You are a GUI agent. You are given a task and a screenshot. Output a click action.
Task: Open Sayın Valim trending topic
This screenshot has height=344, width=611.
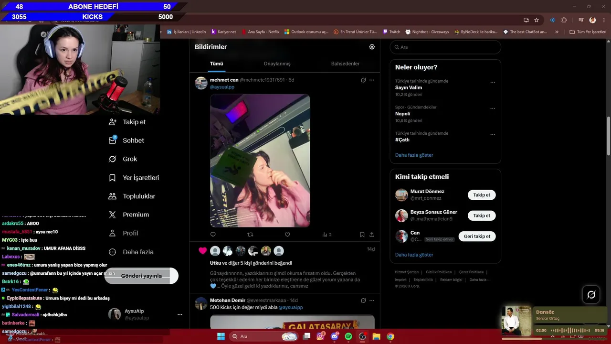click(x=409, y=88)
